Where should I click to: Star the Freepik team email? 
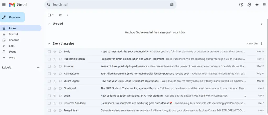click(x=55, y=111)
